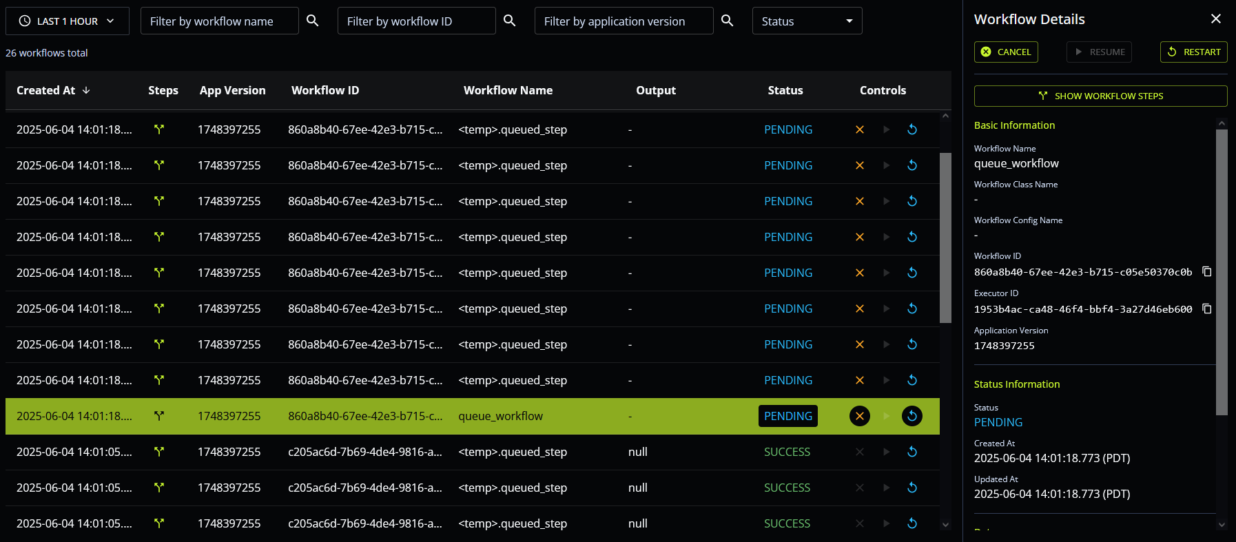Restart the sixth PENDING queued_step row
This screenshot has height=542, width=1236.
tap(912, 309)
